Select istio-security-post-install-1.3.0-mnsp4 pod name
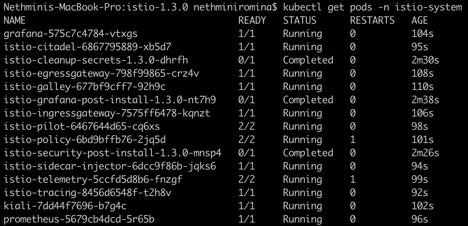Image resolution: width=468 pixels, height=226 pixels. point(112,153)
